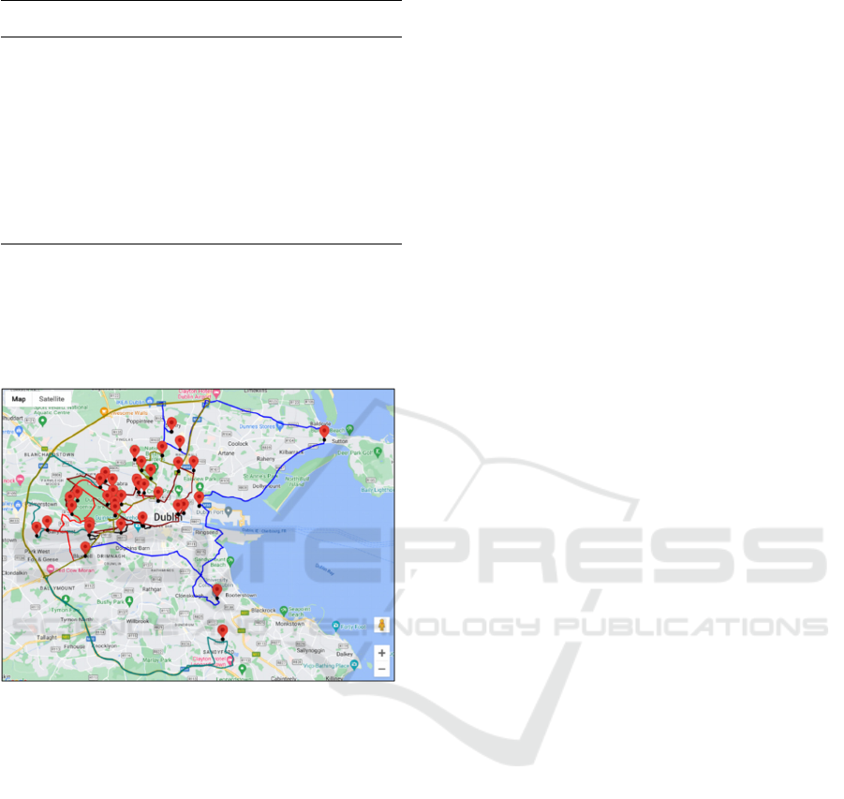Click the Monkstown place label
The width and height of the screenshot is (844, 799).
290,624
